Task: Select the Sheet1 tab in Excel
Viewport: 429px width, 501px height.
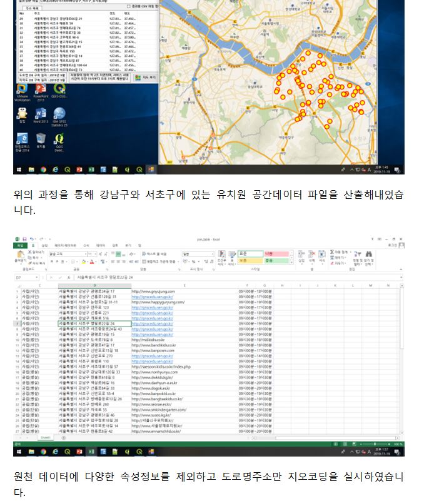Action: (x=46, y=438)
